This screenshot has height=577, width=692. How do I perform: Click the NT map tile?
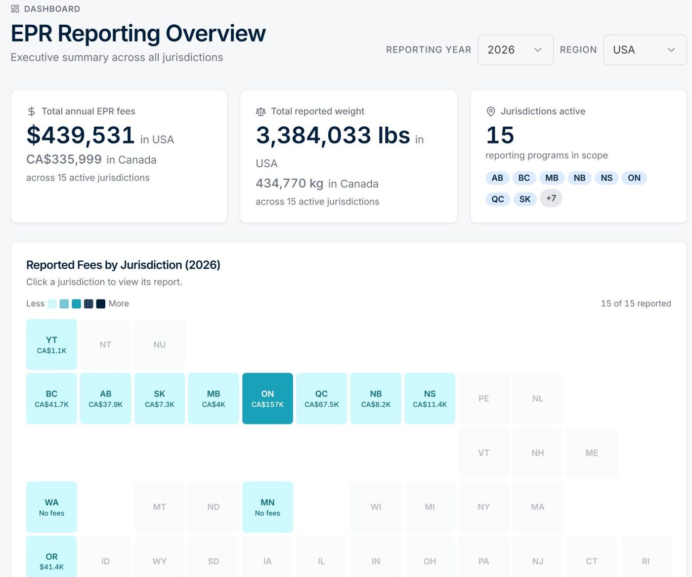coord(106,344)
